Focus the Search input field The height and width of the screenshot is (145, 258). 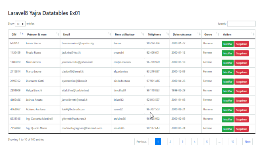241,24
